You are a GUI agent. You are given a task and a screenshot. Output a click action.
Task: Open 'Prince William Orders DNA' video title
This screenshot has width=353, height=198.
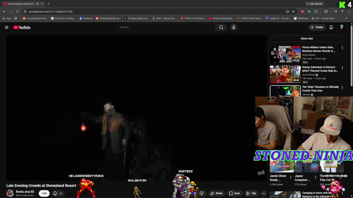coord(319,49)
